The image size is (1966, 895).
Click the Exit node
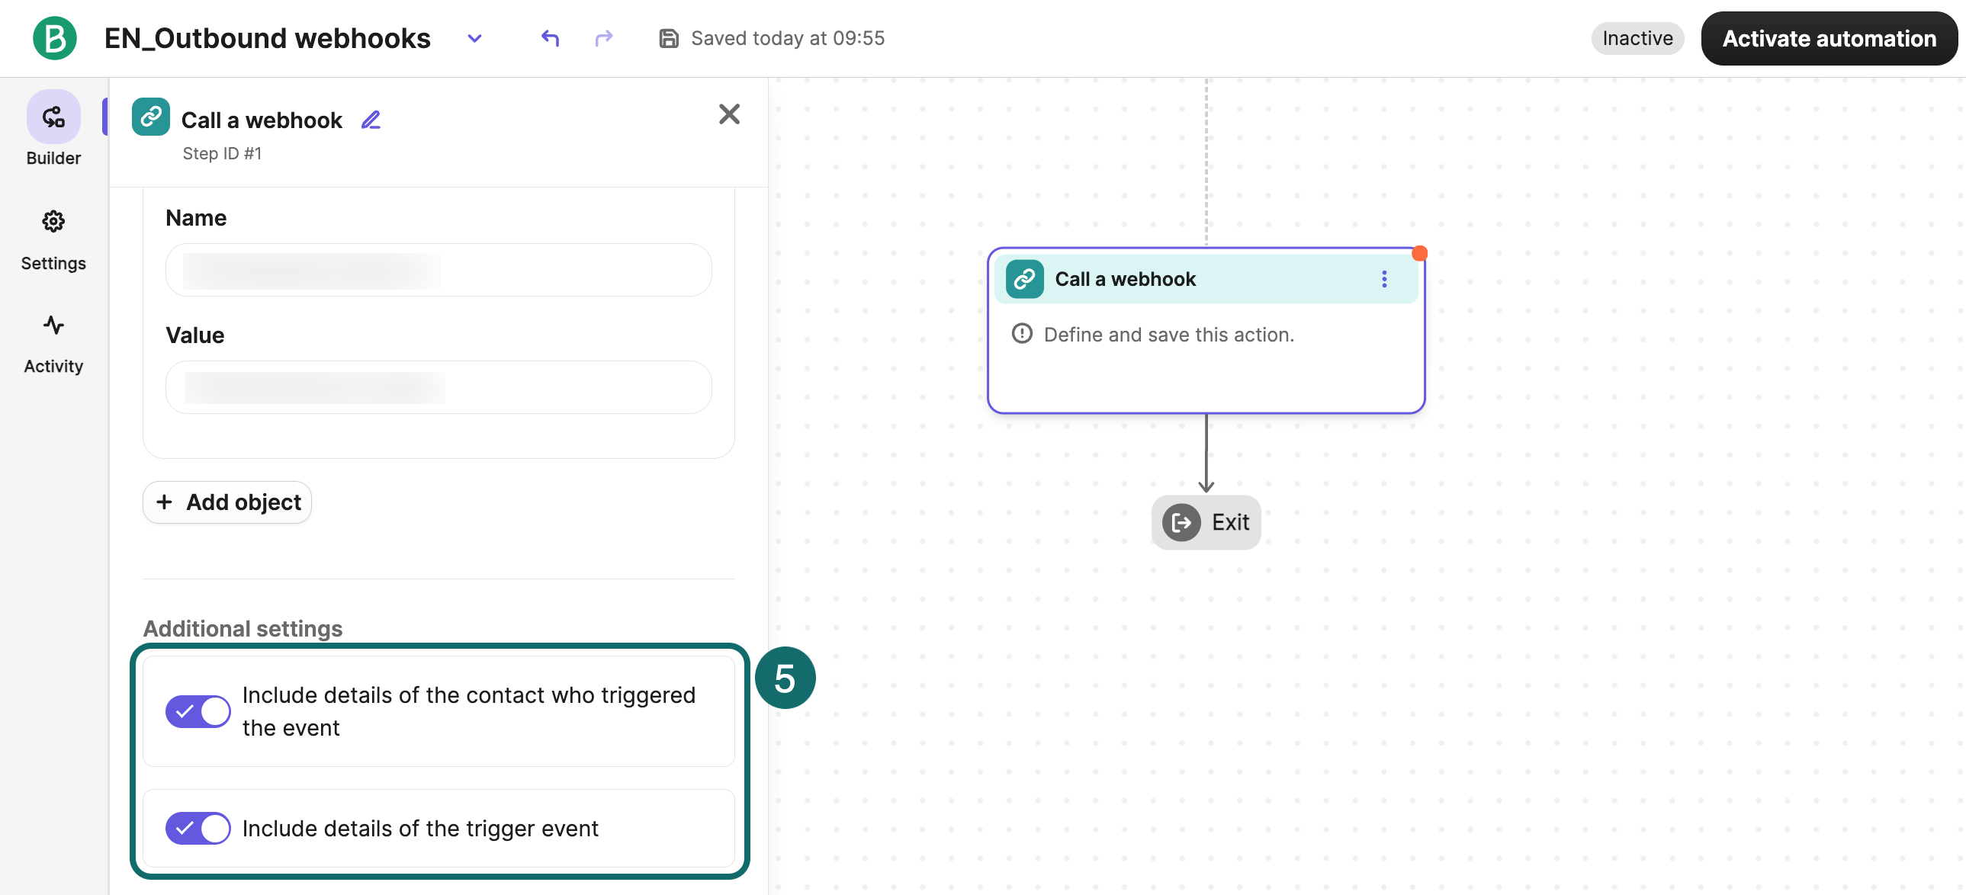(x=1206, y=523)
